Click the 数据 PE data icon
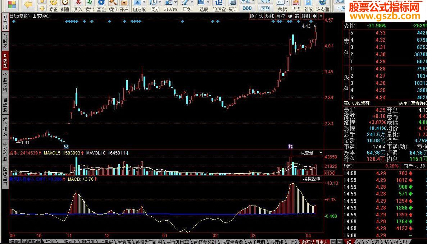Screen dimensions: 427x244 coord(280,3)
